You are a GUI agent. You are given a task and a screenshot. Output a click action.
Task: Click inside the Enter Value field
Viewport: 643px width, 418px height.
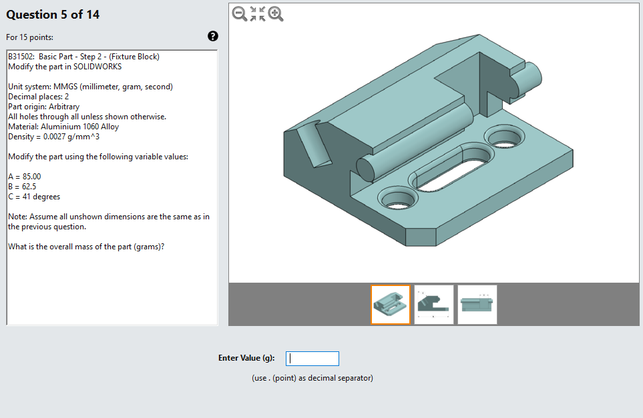[312, 358]
